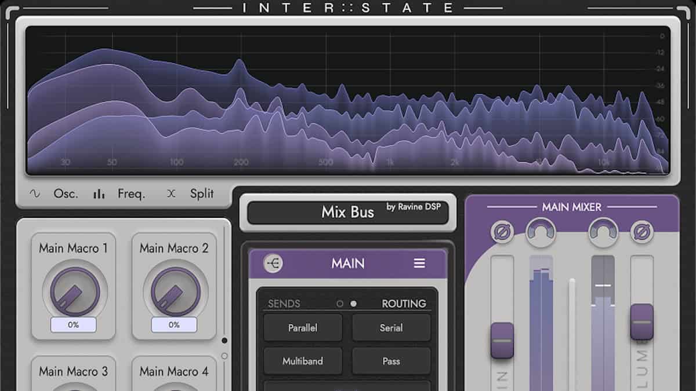696x391 pixels.
Task: Click the INTER::STATE title
Action: 348,8
